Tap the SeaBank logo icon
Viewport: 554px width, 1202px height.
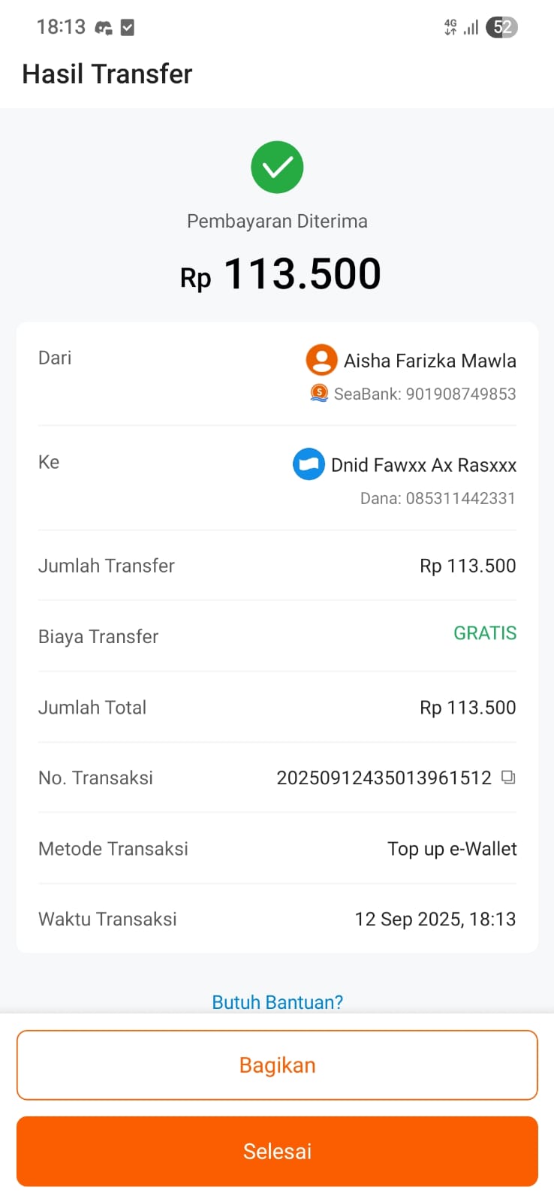point(319,392)
